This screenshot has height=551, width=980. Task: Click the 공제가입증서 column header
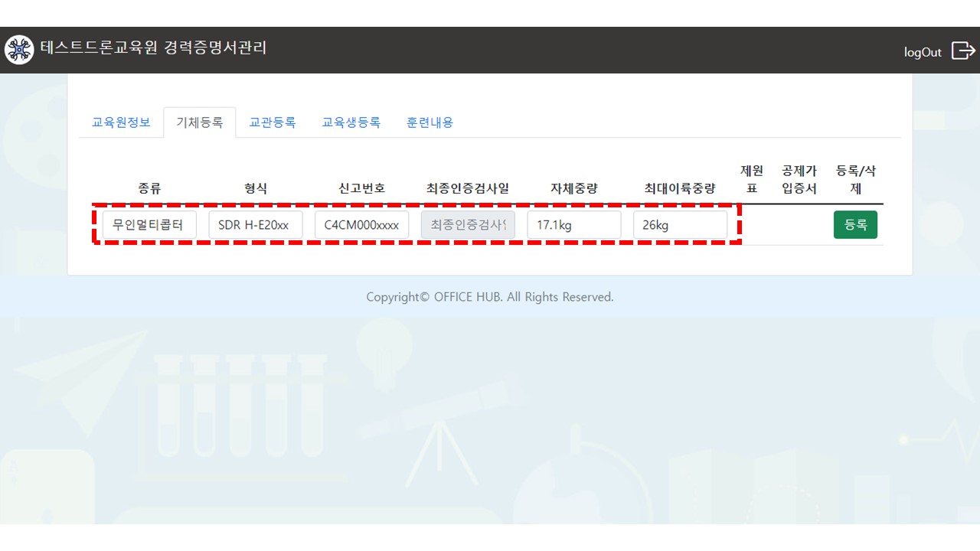pyautogui.click(x=799, y=179)
